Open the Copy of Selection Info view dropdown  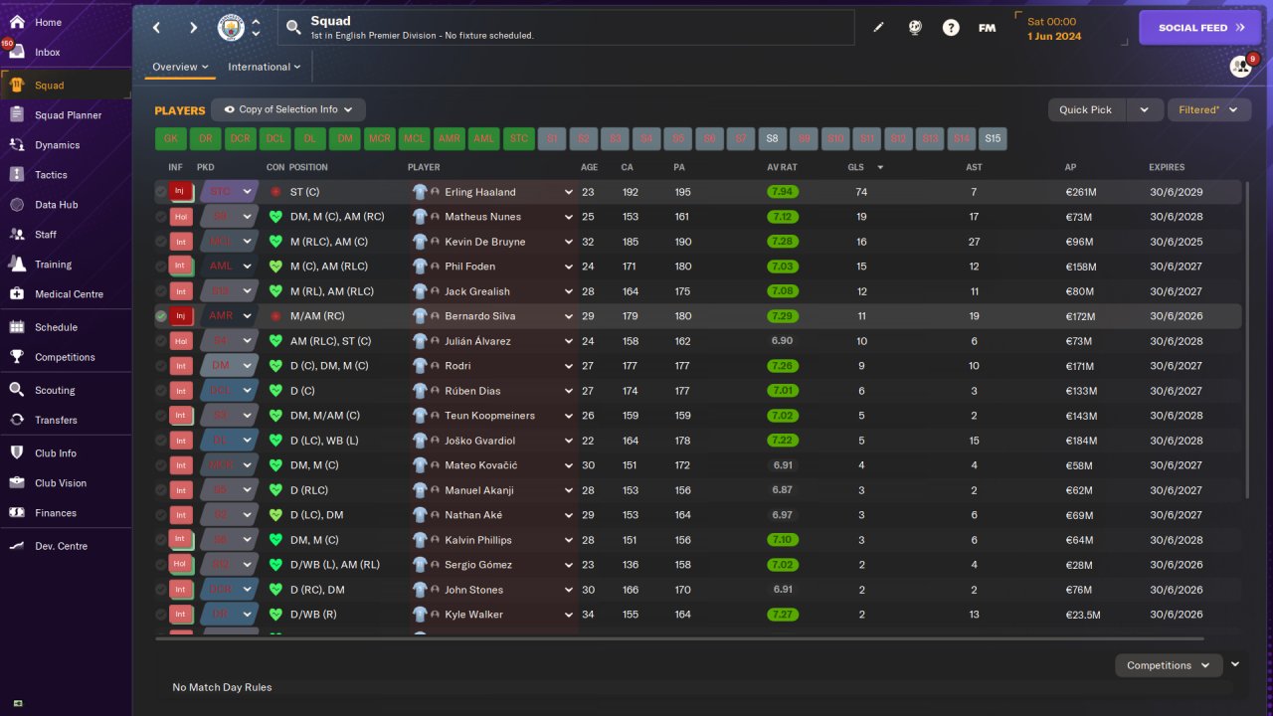289,109
